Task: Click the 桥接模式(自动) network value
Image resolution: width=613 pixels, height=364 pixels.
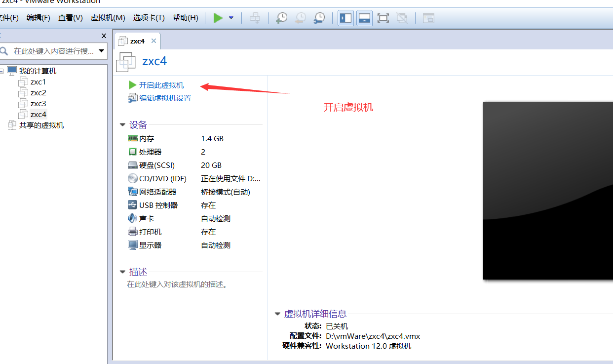Action: tap(226, 192)
